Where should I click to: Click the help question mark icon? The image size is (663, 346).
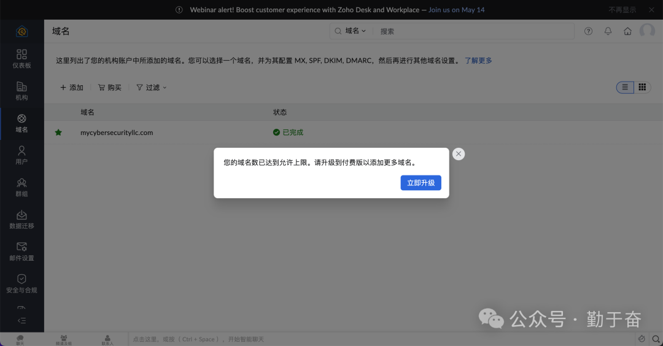(x=588, y=31)
